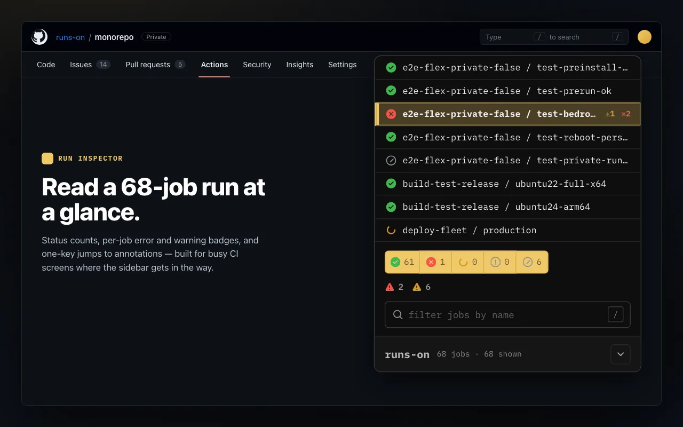Open the test-reboot-pers job row
This screenshot has width=683, height=427.
507,137
